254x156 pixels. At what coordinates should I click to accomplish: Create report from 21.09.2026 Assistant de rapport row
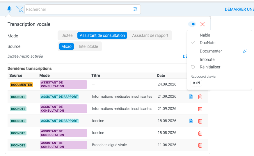click(191, 97)
